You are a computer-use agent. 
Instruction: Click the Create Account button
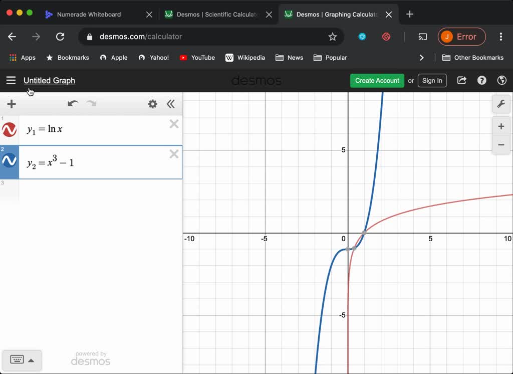[377, 80]
